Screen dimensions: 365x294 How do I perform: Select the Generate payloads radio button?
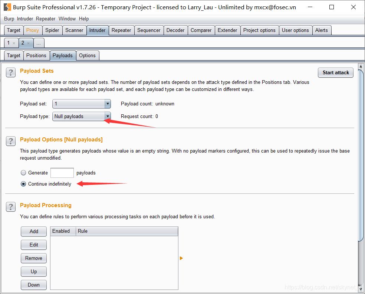[23, 173]
